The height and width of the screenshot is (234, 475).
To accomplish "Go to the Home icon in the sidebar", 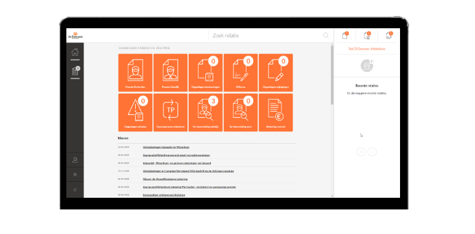I will [75, 52].
